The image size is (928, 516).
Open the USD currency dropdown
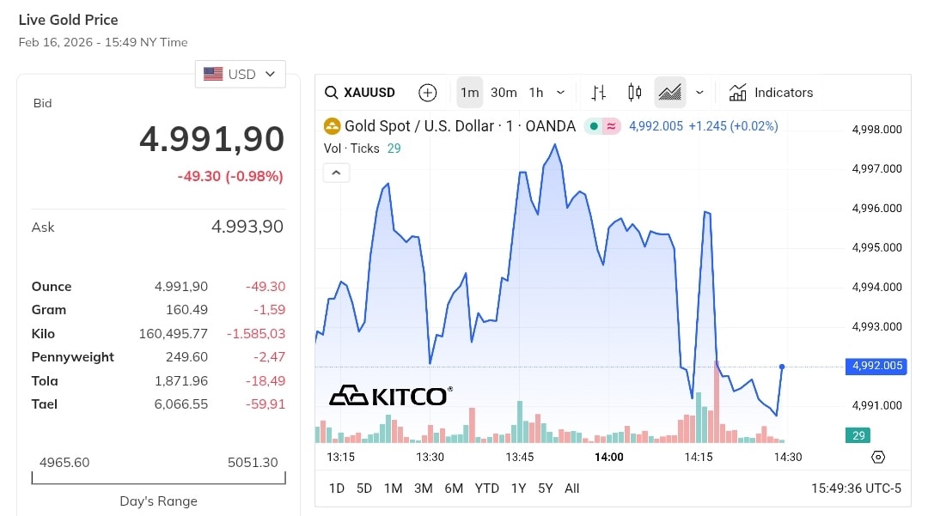241,74
